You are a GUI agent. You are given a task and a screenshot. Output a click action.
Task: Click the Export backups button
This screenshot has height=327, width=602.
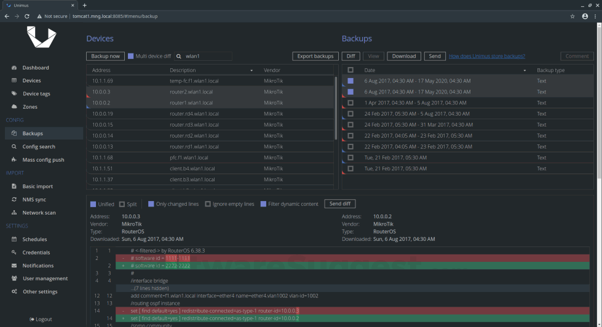coord(315,56)
